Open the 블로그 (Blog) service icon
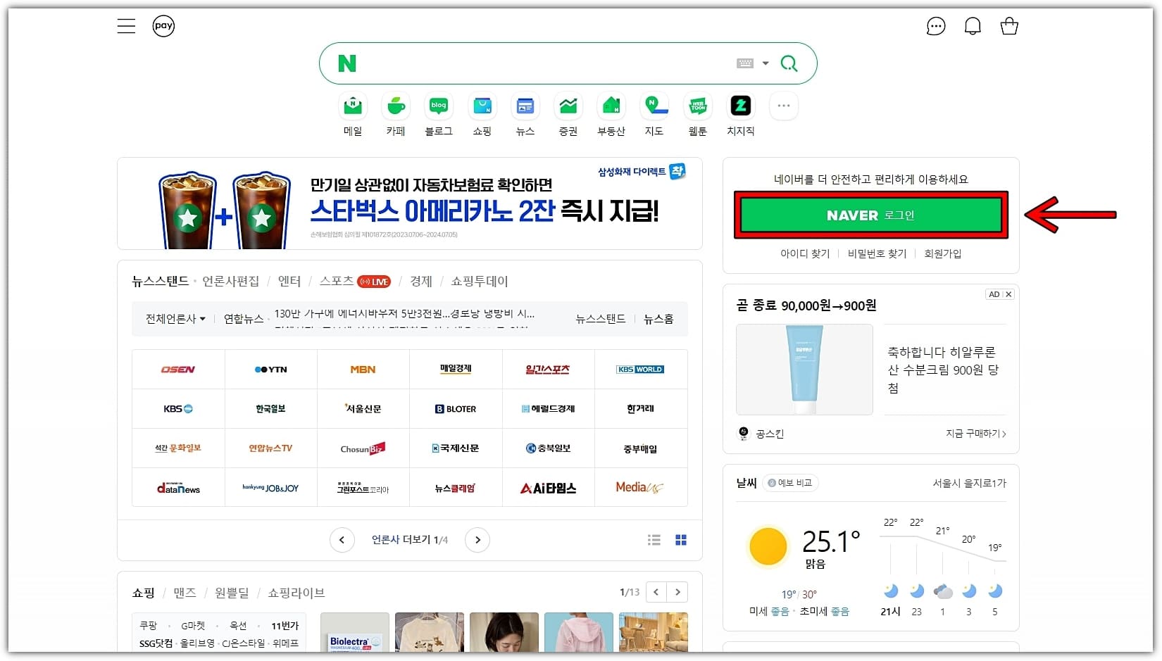 coord(439,105)
